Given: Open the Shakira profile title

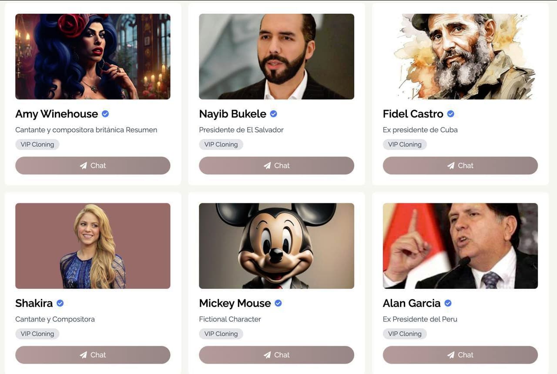Looking at the screenshot, I should [x=34, y=303].
